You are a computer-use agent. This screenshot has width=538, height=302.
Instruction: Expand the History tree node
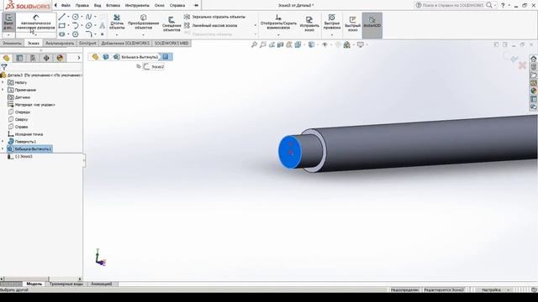coord(3,82)
